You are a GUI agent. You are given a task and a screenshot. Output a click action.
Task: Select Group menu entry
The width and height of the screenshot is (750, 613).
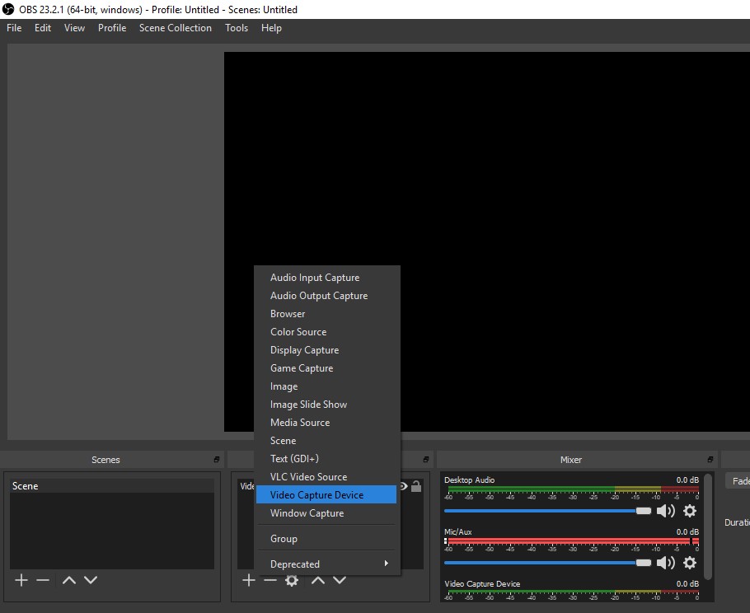[x=326, y=538]
